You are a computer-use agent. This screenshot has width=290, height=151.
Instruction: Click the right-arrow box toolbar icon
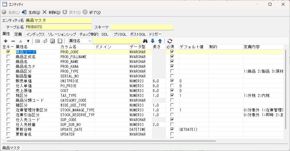point(38,41)
